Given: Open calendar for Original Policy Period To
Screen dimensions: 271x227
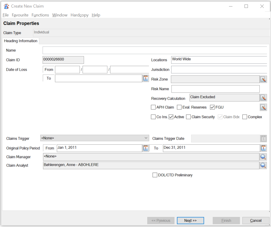Looking at the screenshot, I should (x=263, y=148).
